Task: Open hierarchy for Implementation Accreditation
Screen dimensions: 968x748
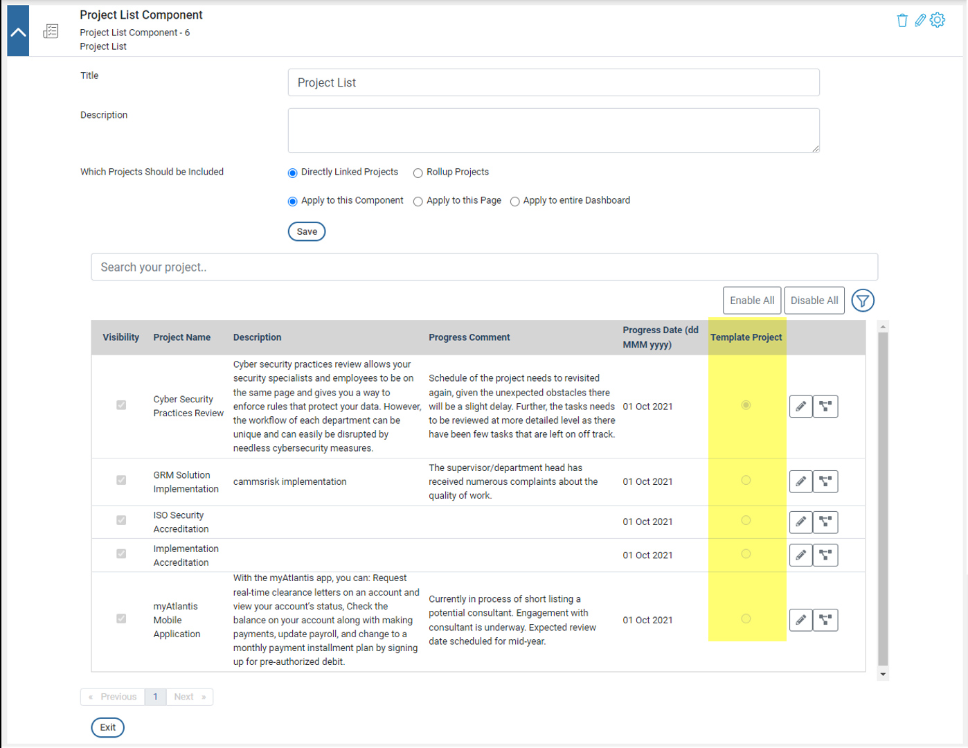Action: click(825, 555)
